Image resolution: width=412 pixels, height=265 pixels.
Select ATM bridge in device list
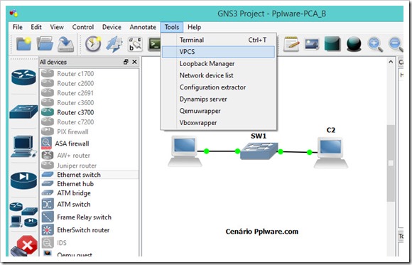[x=89, y=193]
